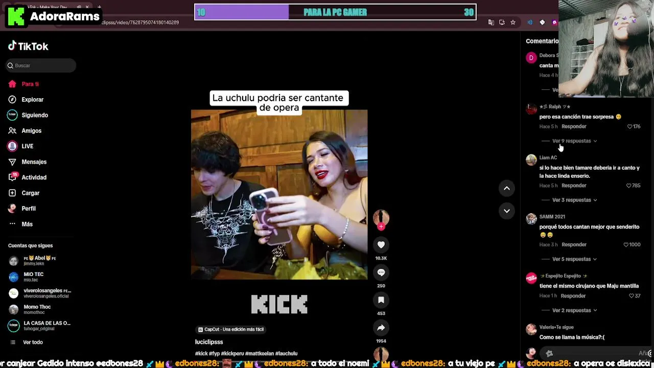
Task: Open Liam AC's profile avatar
Action: pyautogui.click(x=531, y=160)
